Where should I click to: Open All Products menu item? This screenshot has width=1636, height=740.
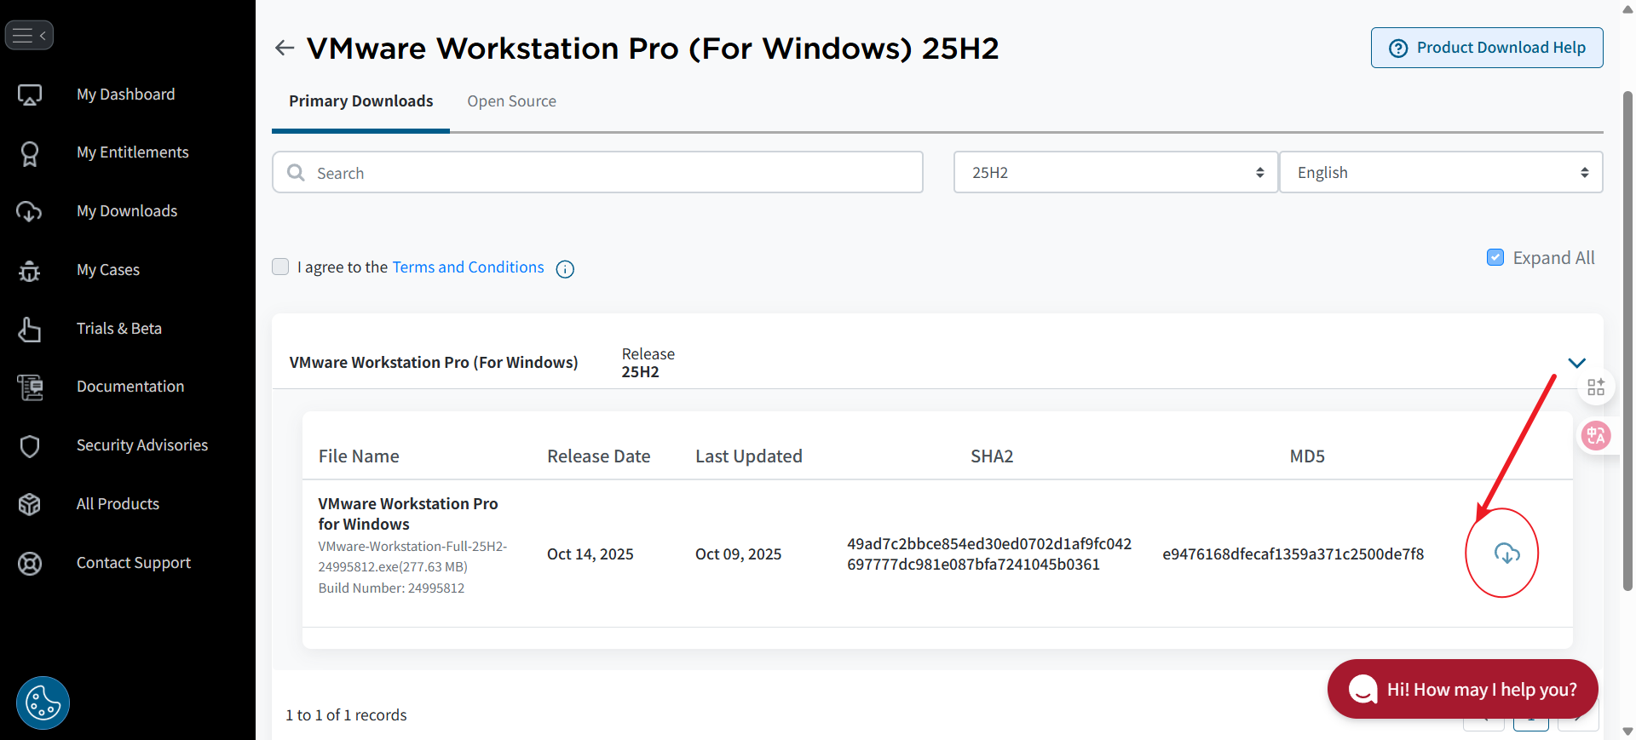tap(118, 504)
